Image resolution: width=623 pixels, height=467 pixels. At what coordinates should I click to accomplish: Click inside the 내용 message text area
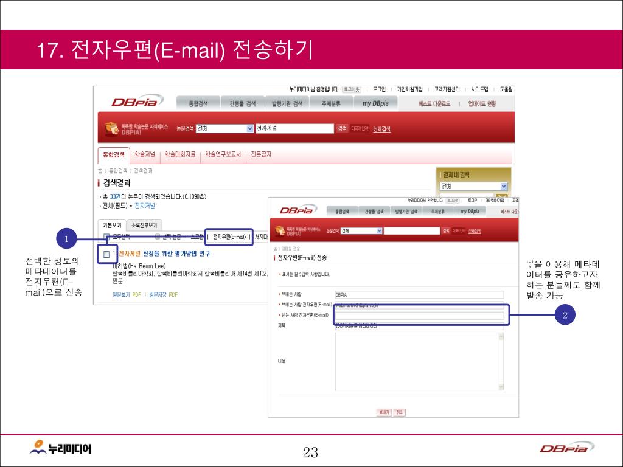[416, 361]
